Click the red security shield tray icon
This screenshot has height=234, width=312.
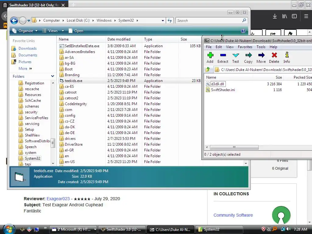point(264,229)
